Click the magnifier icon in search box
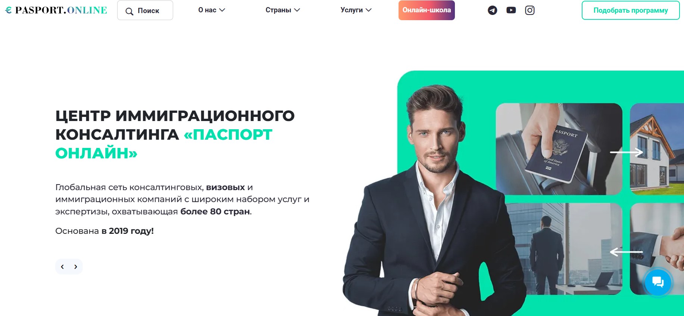 click(129, 11)
